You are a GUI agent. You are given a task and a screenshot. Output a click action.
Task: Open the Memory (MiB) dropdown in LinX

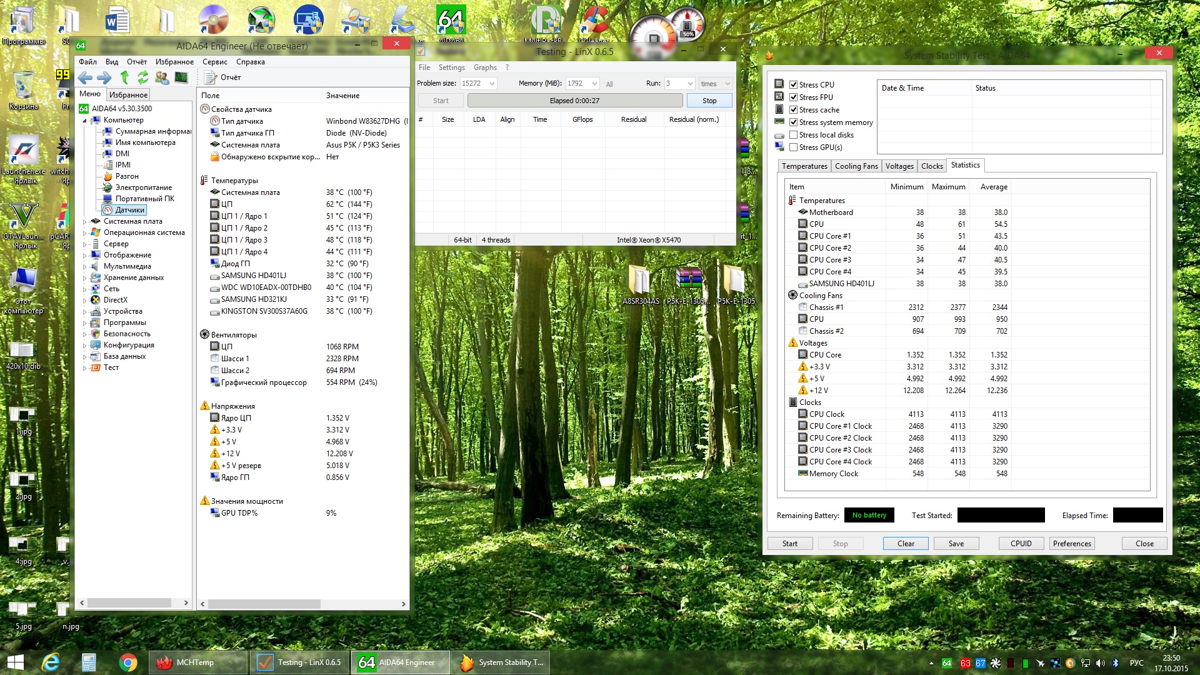[594, 84]
